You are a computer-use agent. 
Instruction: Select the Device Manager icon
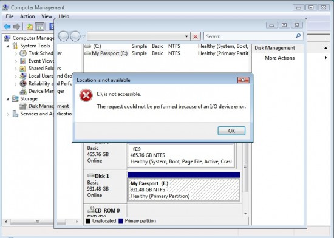point(23,91)
